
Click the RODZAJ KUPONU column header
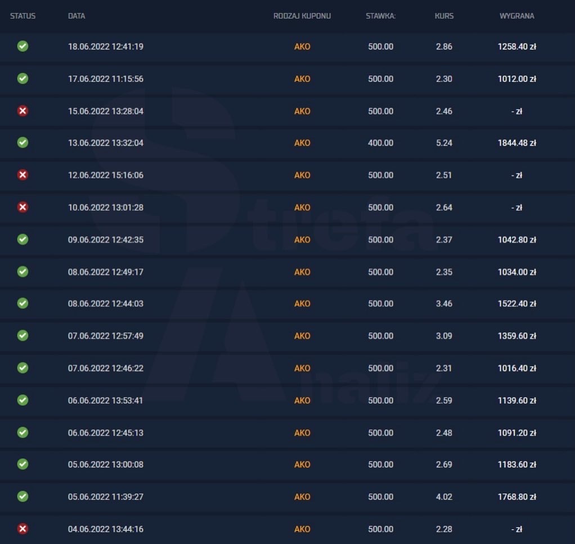(302, 16)
